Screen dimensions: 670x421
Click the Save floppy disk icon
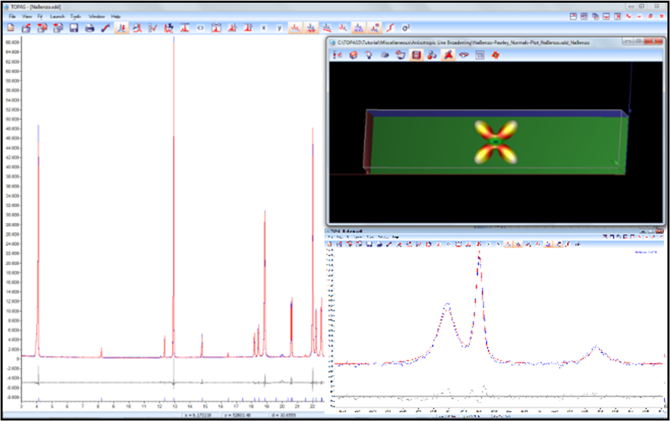[73, 28]
